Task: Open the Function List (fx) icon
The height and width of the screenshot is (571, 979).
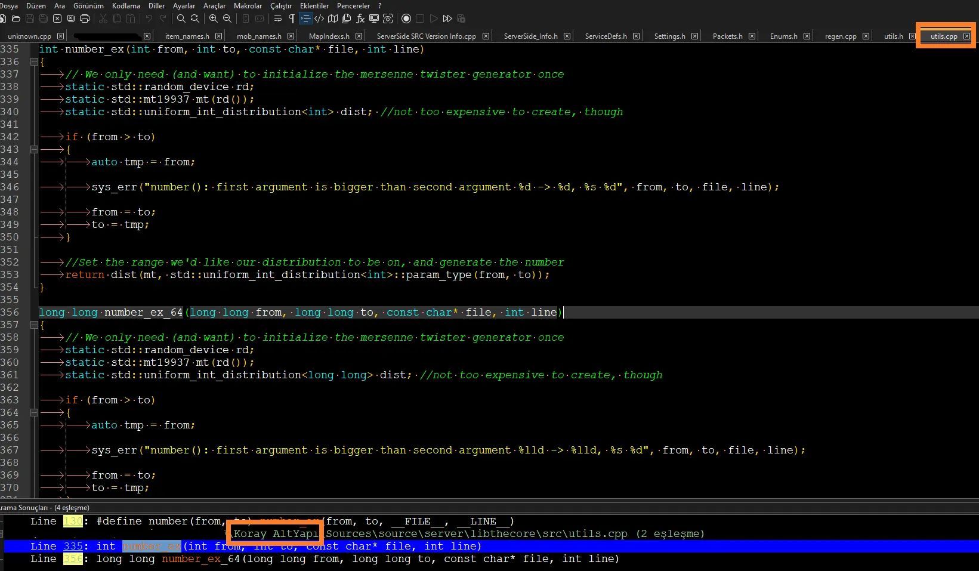Action: coord(360,19)
